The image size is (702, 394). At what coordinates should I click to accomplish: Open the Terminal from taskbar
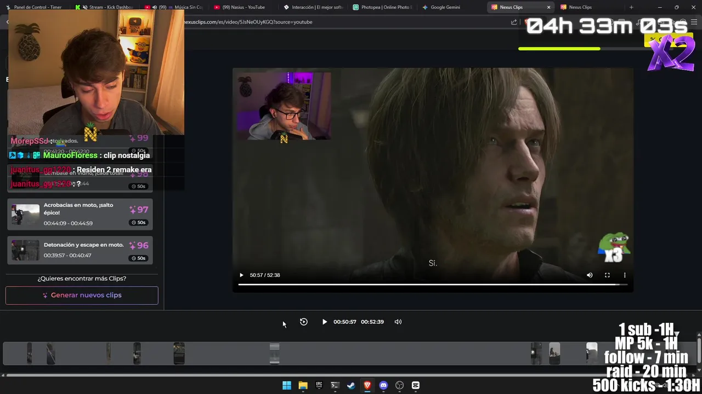(x=335, y=385)
